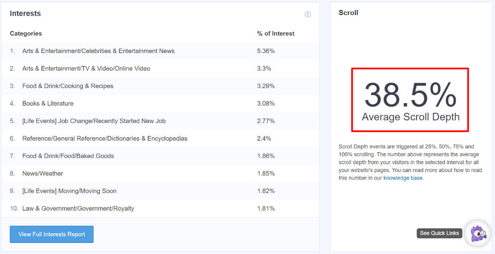The width and height of the screenshot is (495, 254).
Task: Click the % of Interest column header
Action: 275,33
